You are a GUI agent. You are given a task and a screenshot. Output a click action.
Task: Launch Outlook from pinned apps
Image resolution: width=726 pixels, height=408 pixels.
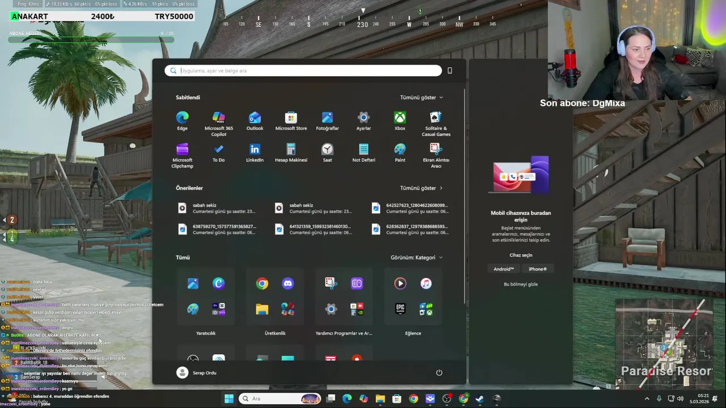point(255,121)
